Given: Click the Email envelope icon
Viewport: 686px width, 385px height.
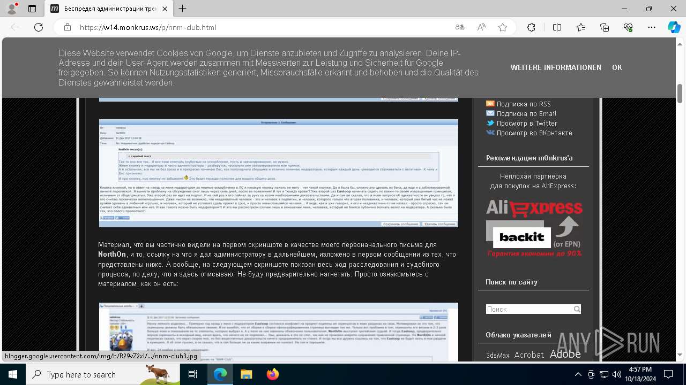Looking at the screenshot, I should coord(490,113).
